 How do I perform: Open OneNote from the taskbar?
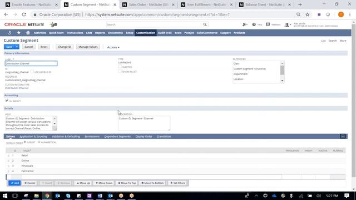click(x=89, y=196)
